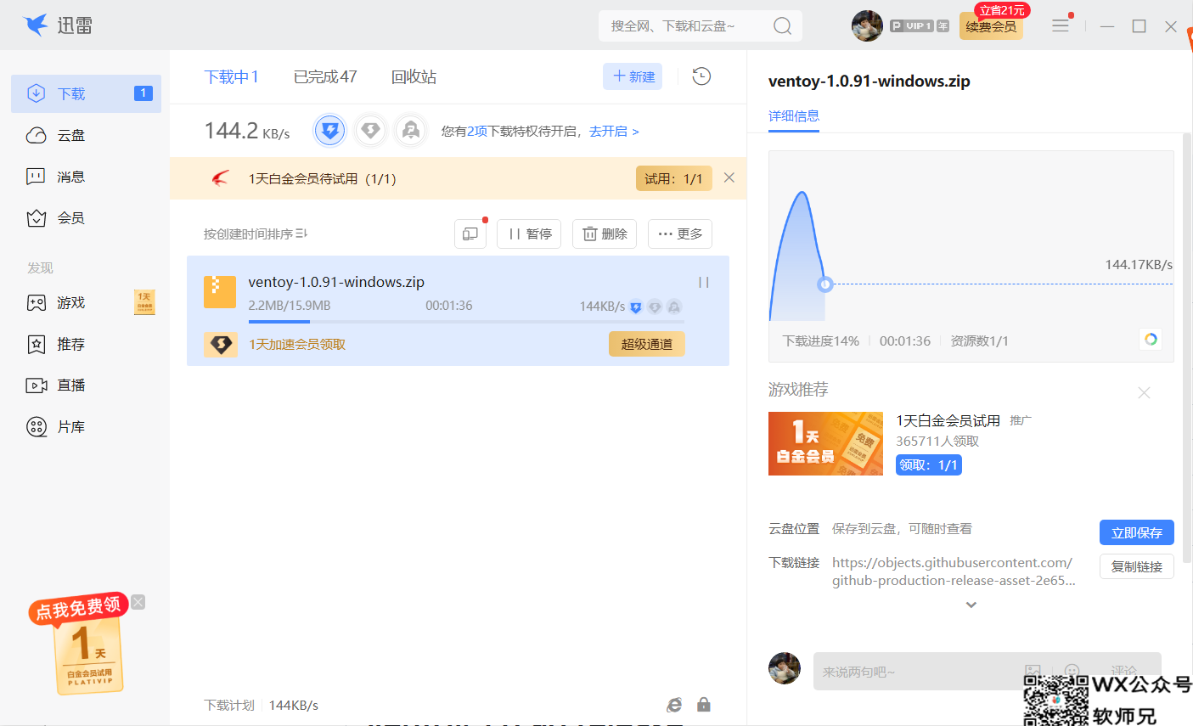Open download history clock icon

[701, 76]
